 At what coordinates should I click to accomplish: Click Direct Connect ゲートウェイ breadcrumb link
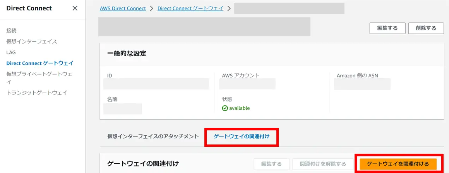[x=190, y=8]
